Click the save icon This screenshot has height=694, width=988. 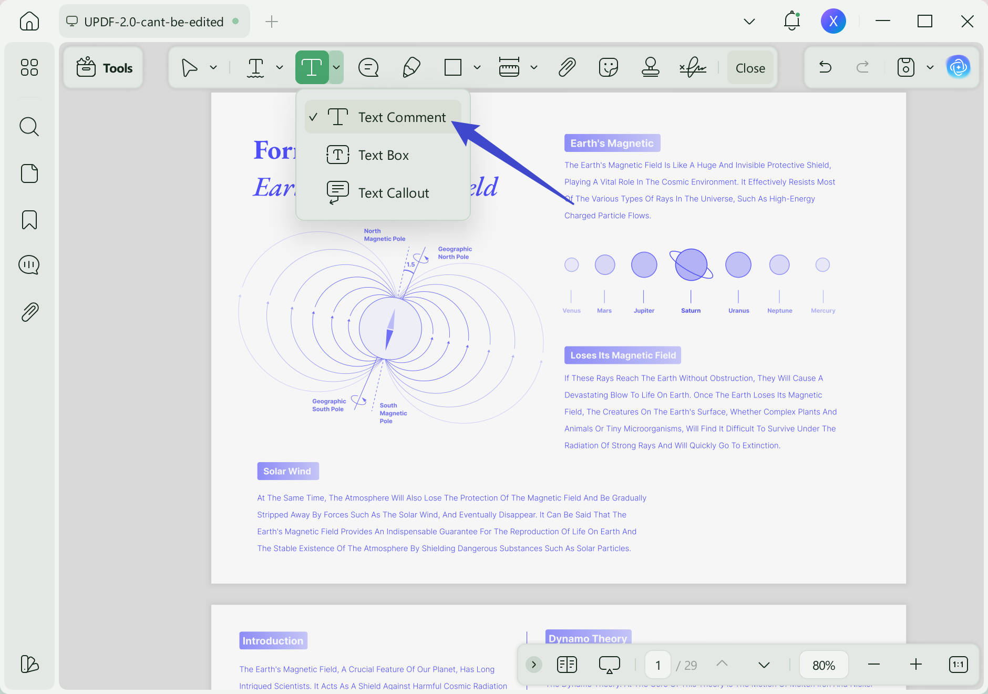[x=905, y=67]
